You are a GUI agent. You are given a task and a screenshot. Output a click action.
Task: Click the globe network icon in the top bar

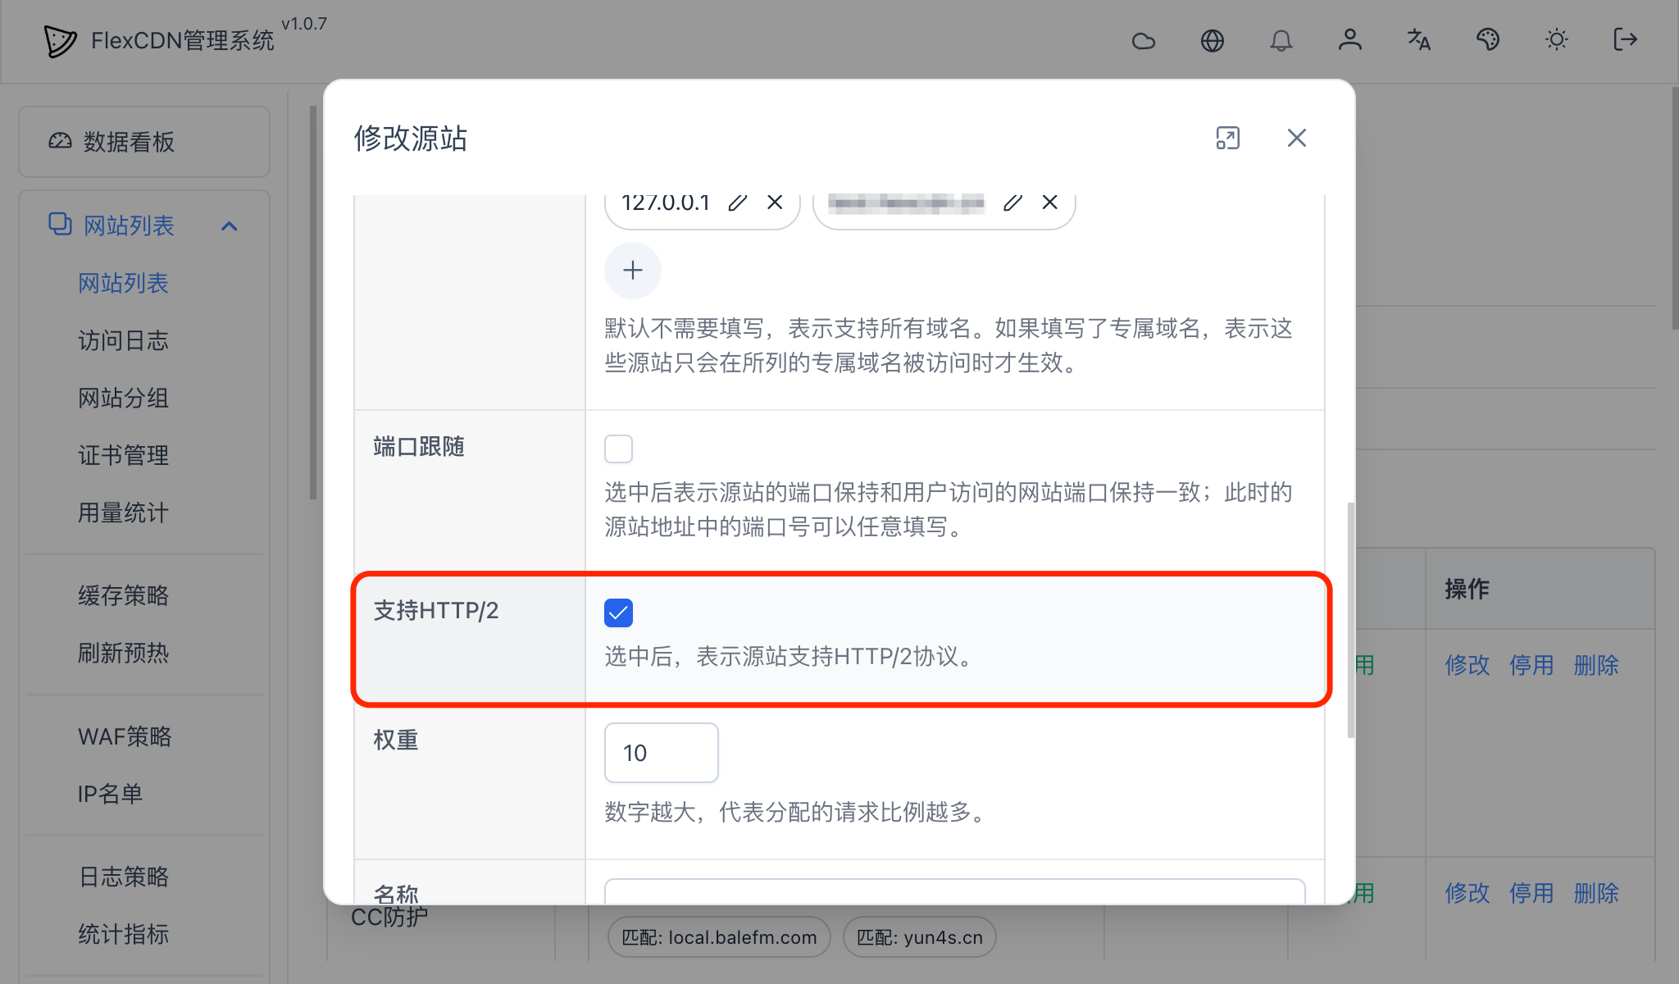pyautogui.click(x=1213, y=40)
